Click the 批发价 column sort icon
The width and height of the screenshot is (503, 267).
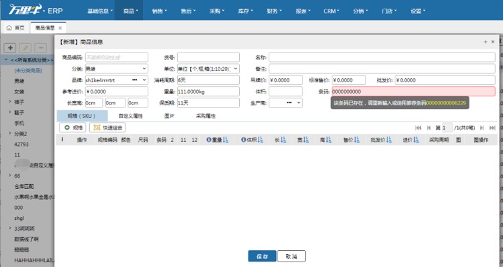tap(389, 140)
